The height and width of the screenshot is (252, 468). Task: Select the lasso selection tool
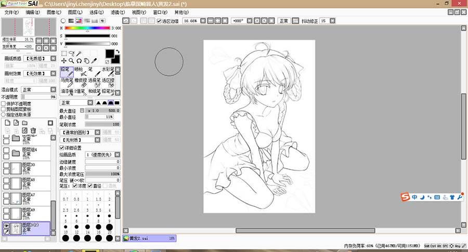(x=71, y=54)
